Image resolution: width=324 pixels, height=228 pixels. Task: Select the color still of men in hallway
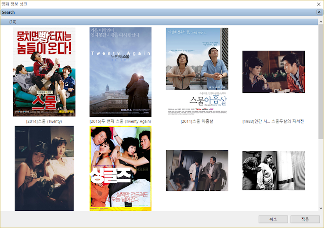[197, 171]
